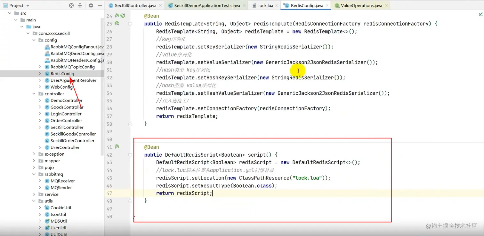484x236 pixels.
Task: Select MQSender in the project tree
Action: point(61,188)
